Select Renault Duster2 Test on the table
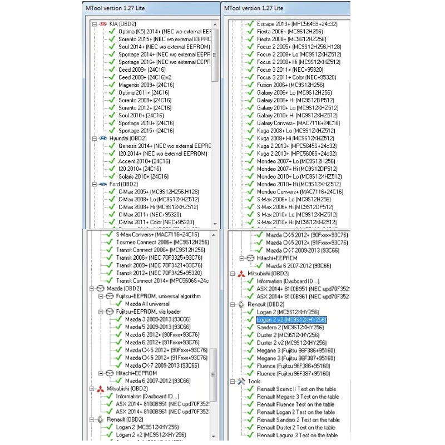445x445 pixels. tap(296, 427)
